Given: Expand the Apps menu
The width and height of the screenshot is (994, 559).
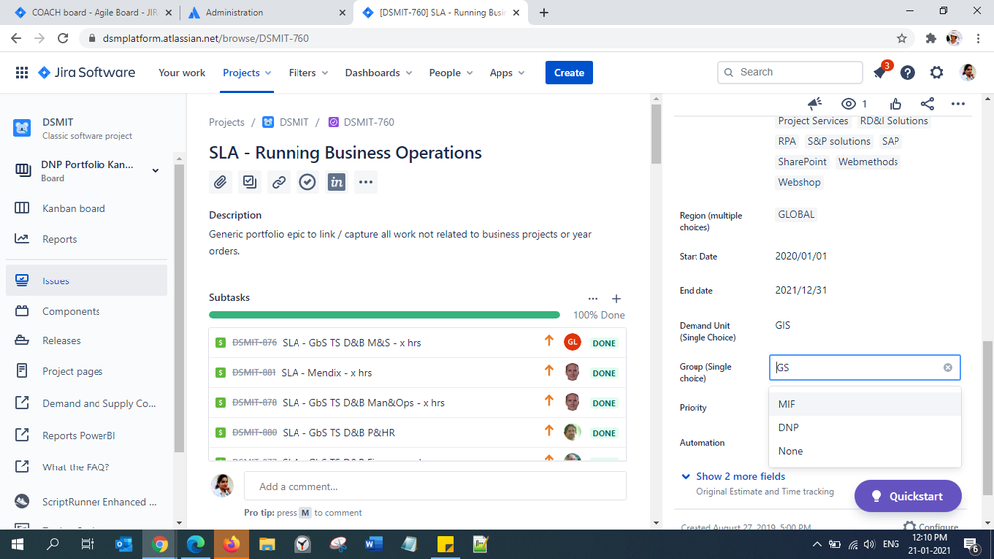Looking at the screenshot, I should pyautogui.click(x=506, y=73).
